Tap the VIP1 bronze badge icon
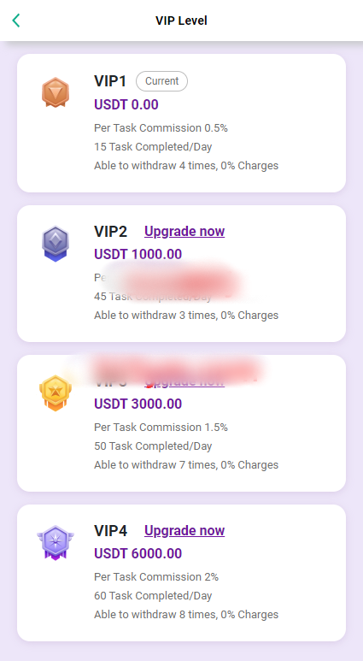 coord(56,92)
